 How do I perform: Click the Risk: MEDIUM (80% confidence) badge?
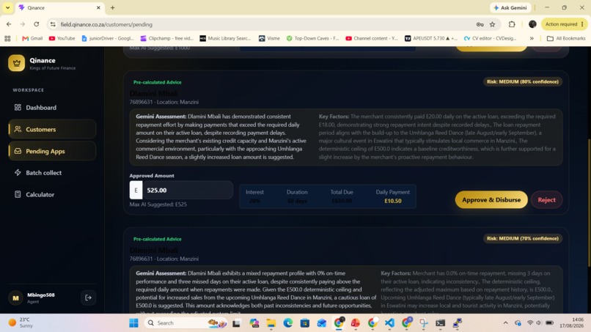(x=522, y=82)
